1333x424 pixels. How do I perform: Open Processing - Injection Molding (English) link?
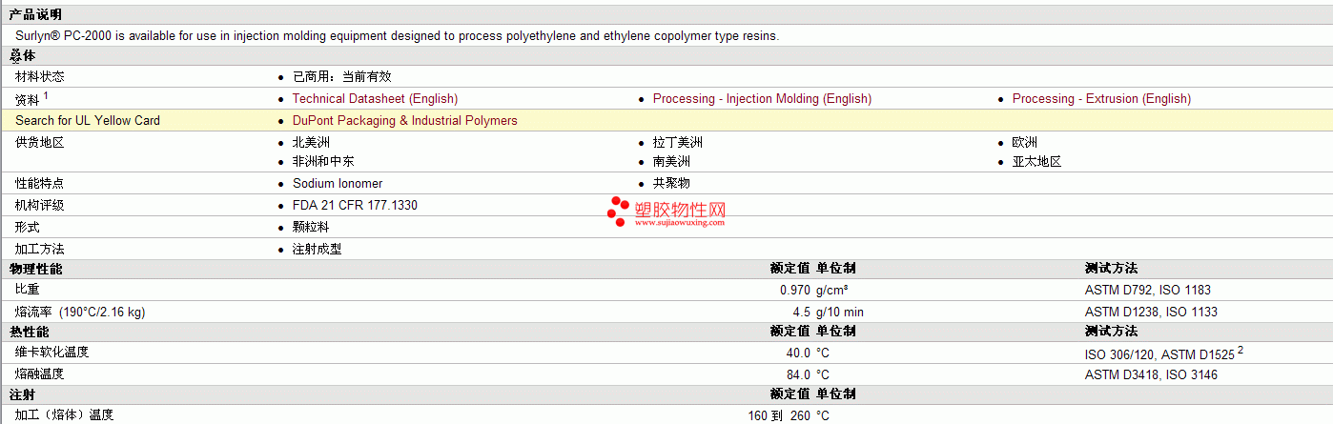point(762,98)
